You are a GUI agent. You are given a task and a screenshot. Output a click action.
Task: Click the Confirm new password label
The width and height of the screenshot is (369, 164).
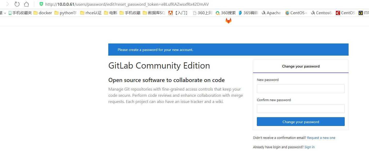(274, 100)
